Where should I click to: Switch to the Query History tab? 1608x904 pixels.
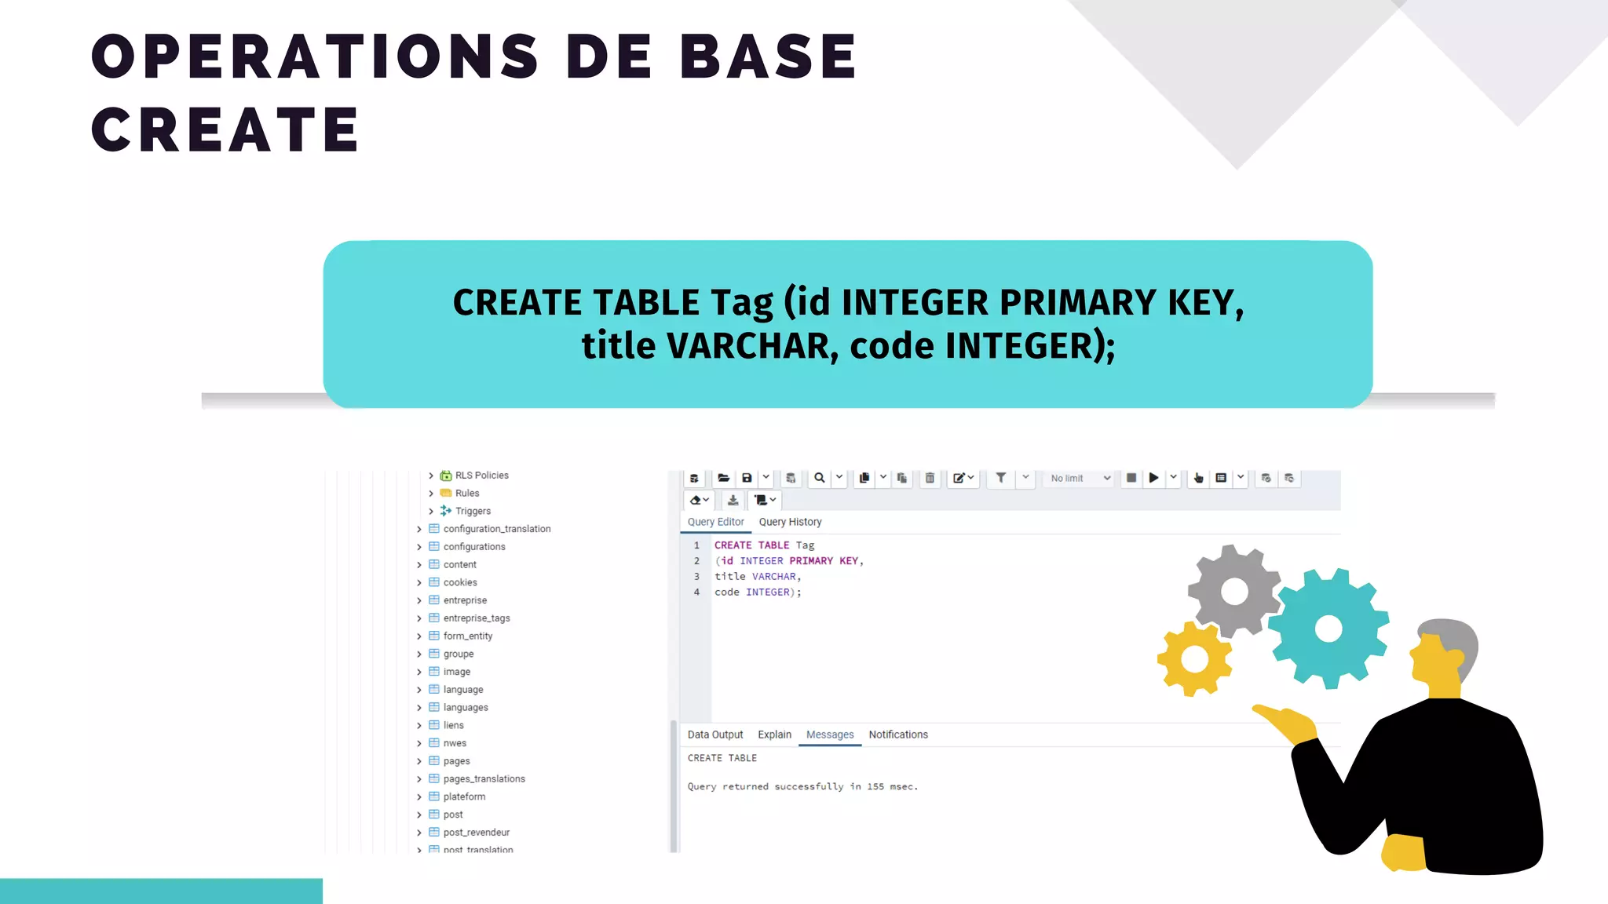(790, 522)
